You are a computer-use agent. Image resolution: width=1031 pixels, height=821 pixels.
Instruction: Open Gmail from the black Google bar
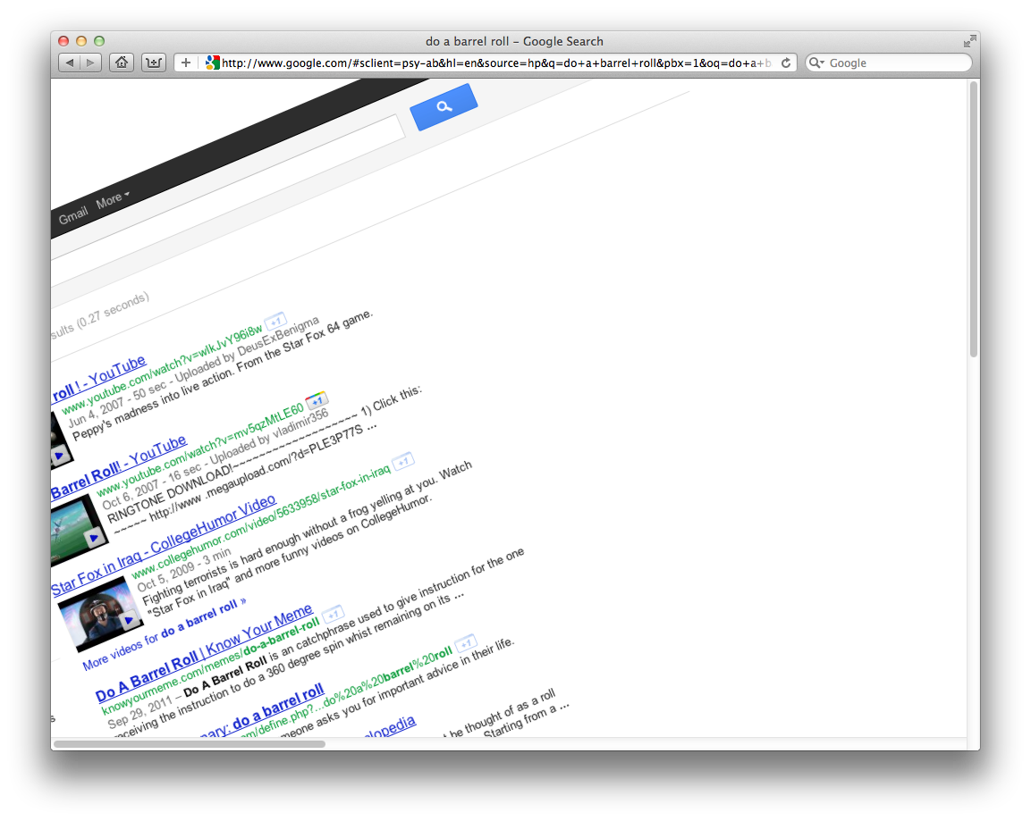[x=73, y=214]
